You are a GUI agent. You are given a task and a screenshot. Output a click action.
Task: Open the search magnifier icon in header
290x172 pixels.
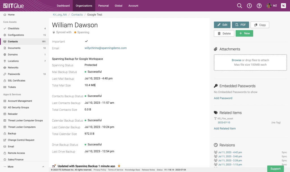pos(240,6)
